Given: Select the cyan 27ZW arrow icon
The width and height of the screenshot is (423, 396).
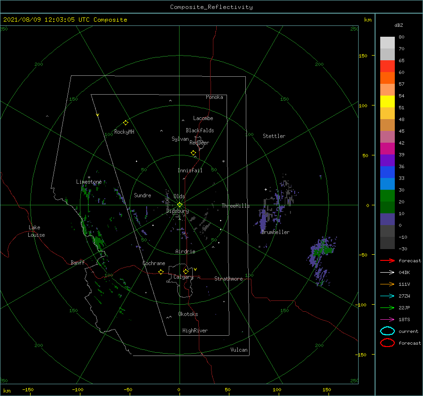Looking at the screenshot, I should point(387,296).
